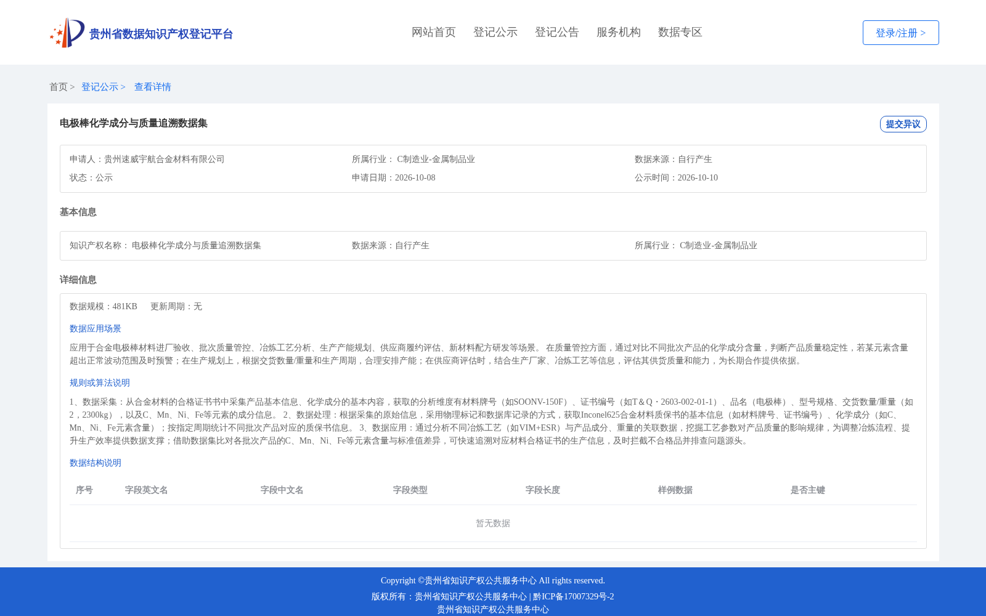Click 数据规模：481KB text
The height and width of the screenshot is (616, 986).
pos(104,306)
